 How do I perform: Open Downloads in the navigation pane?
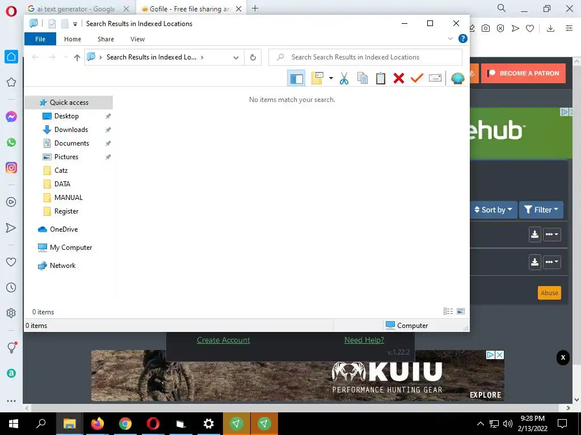coord(71,130)
